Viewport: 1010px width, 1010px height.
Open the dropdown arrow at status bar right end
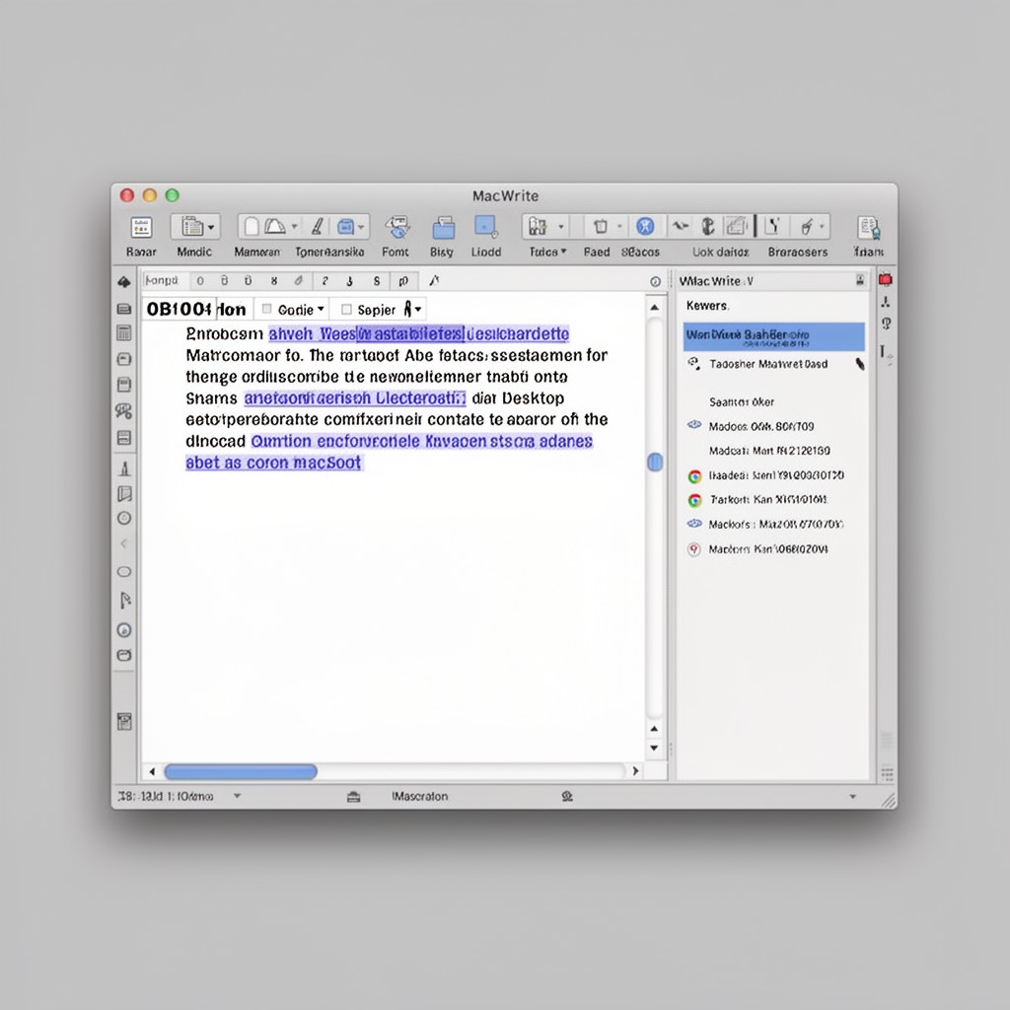853,797
